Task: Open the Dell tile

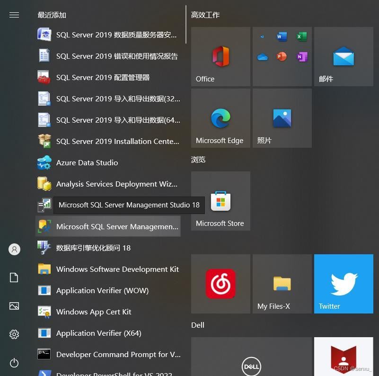Action: pyautogui.click(x=251, y=357)
